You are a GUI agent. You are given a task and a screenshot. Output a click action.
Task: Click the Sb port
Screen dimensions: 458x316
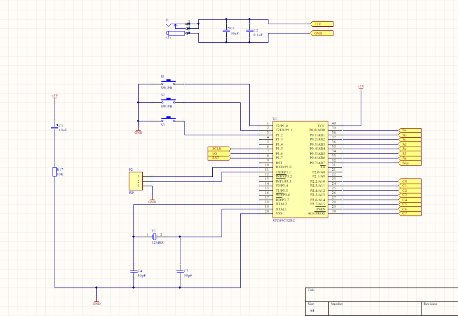[x=410, y=135]
